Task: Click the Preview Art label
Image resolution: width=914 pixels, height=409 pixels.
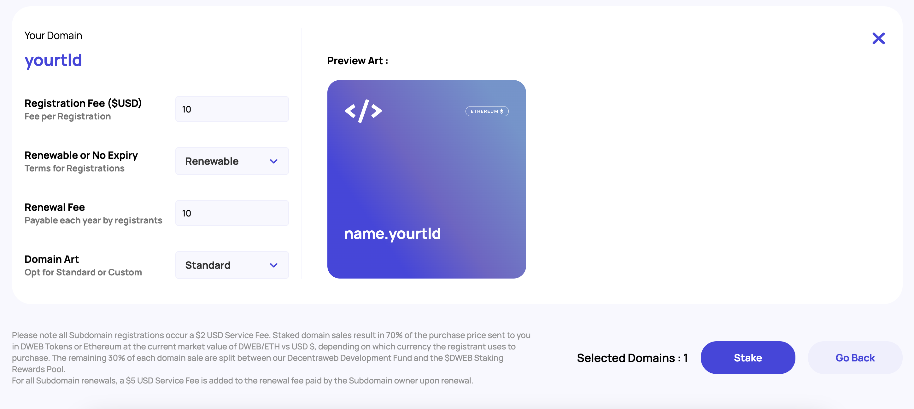Action: tap(357, 60)
